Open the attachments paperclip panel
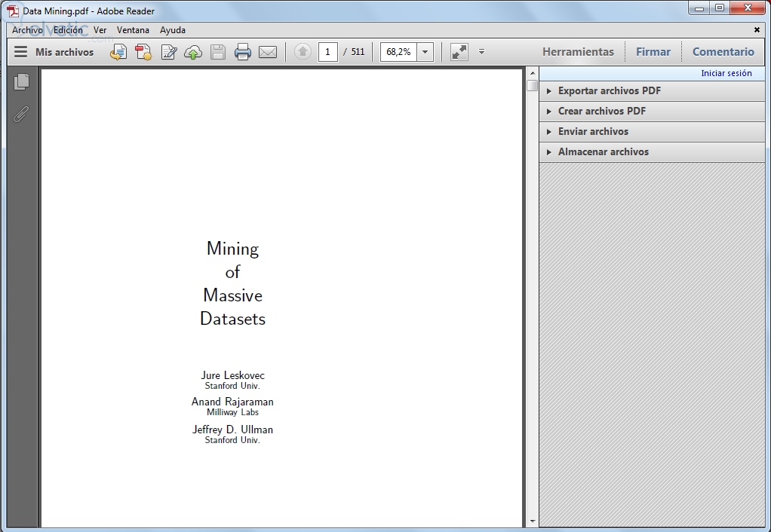771x532 pixels. click(x=22, y=114)
